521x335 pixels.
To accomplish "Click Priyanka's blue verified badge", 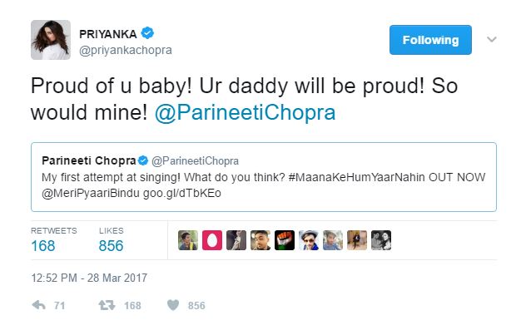I will pyautogui.click(x=147, y=33).
